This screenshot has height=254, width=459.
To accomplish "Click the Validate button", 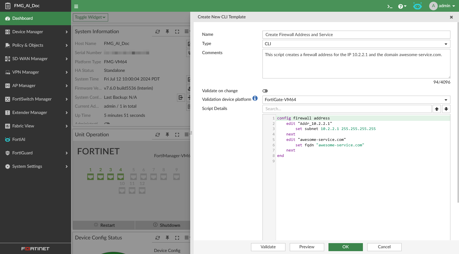I will [x=268, y=247].
